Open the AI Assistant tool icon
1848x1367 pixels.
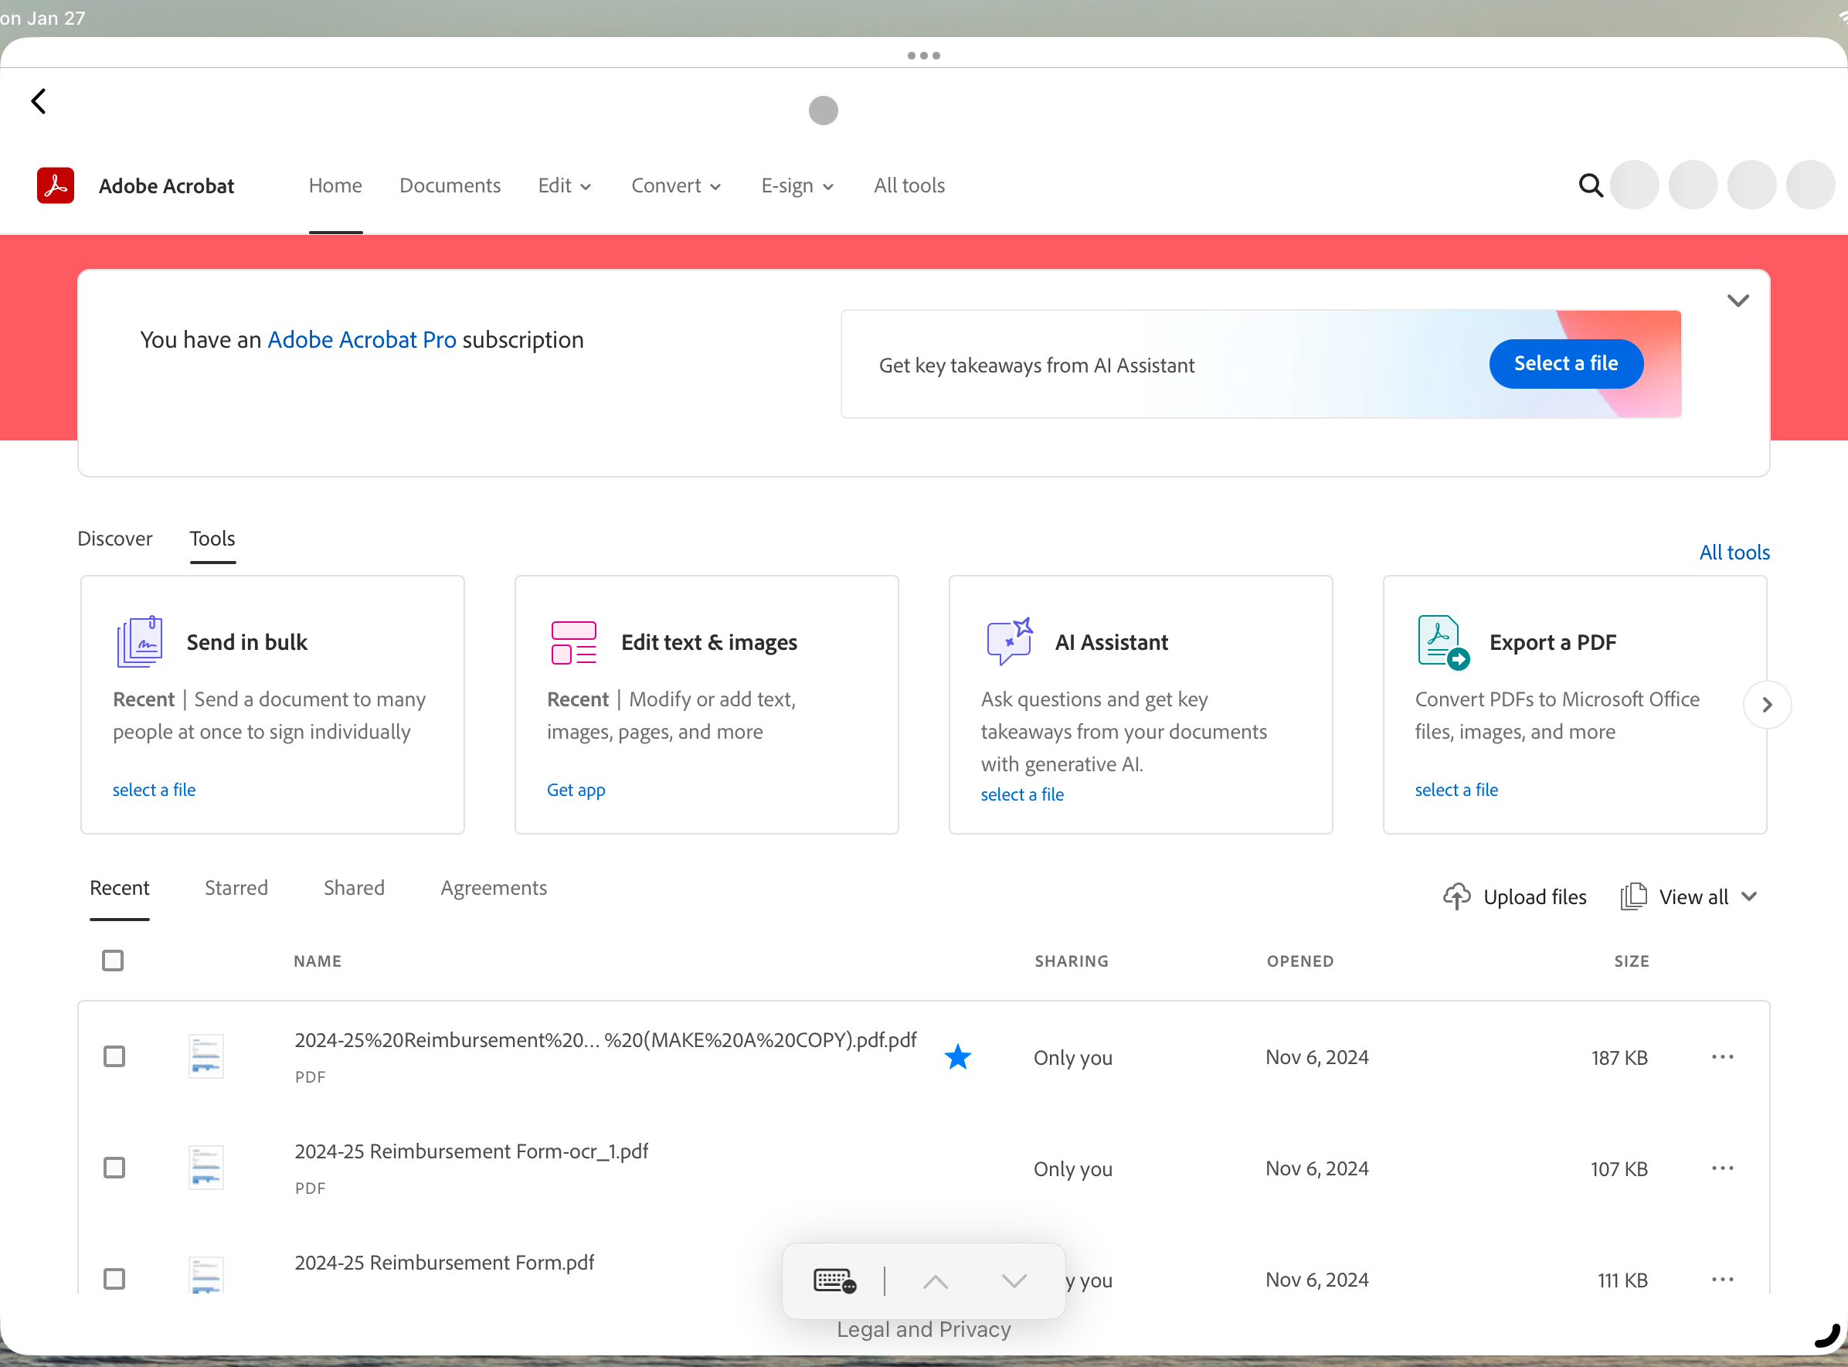coord(1008,641)
